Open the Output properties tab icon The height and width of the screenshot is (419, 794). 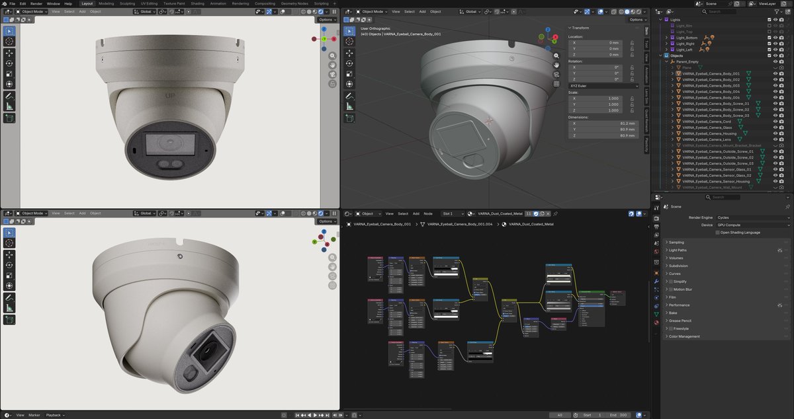(x=656, y=226)
